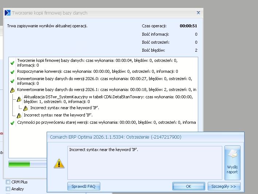
Task: Tick the CRM Plus checkbox
Action: (8, 182)
